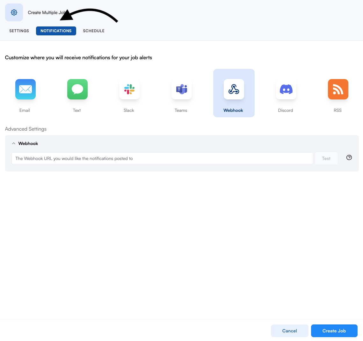363x341 pixels.
Task: Choose the Text message notification icon
Action: [77, 89]
